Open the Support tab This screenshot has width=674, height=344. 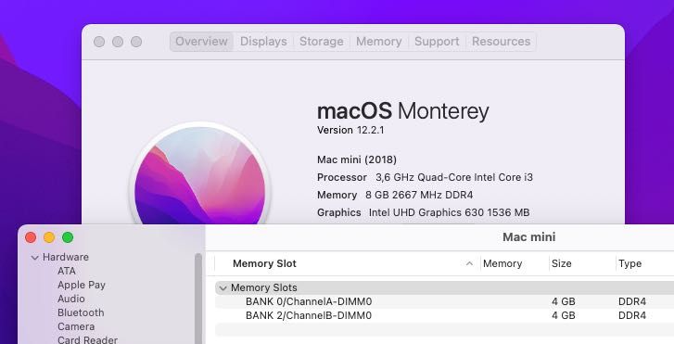437,42
